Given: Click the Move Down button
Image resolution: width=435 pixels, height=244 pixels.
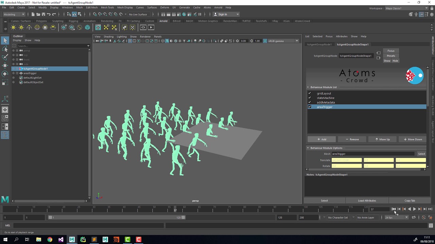Looking at the screenshot, I should coord(413,139).
